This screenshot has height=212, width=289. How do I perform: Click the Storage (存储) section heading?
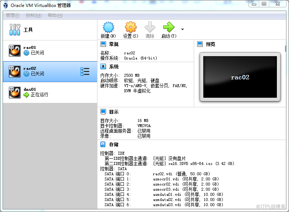point(114,144)
